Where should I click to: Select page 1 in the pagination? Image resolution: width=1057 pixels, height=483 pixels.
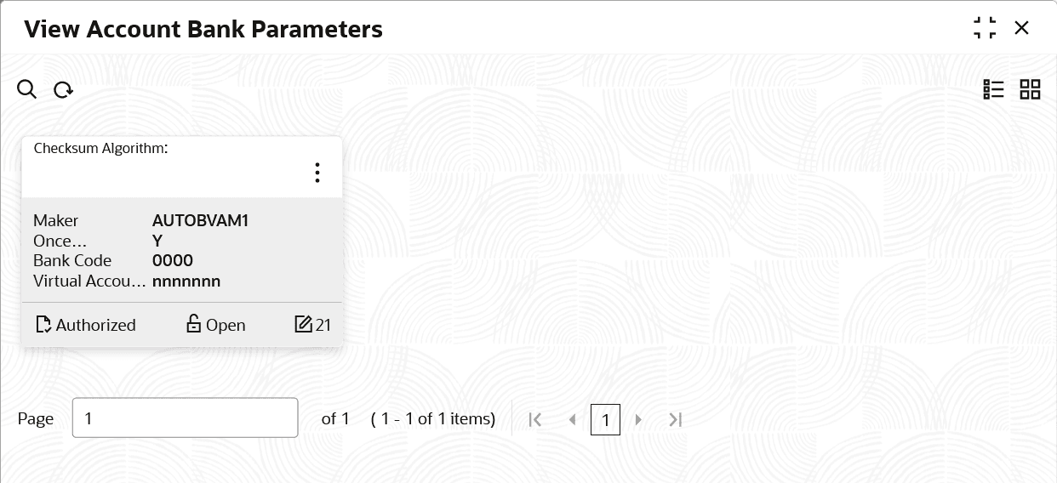(x=605, y=419)
